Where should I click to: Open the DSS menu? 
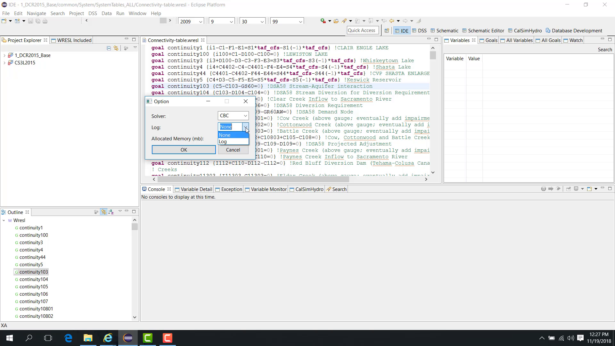click(x=93, y=13)
